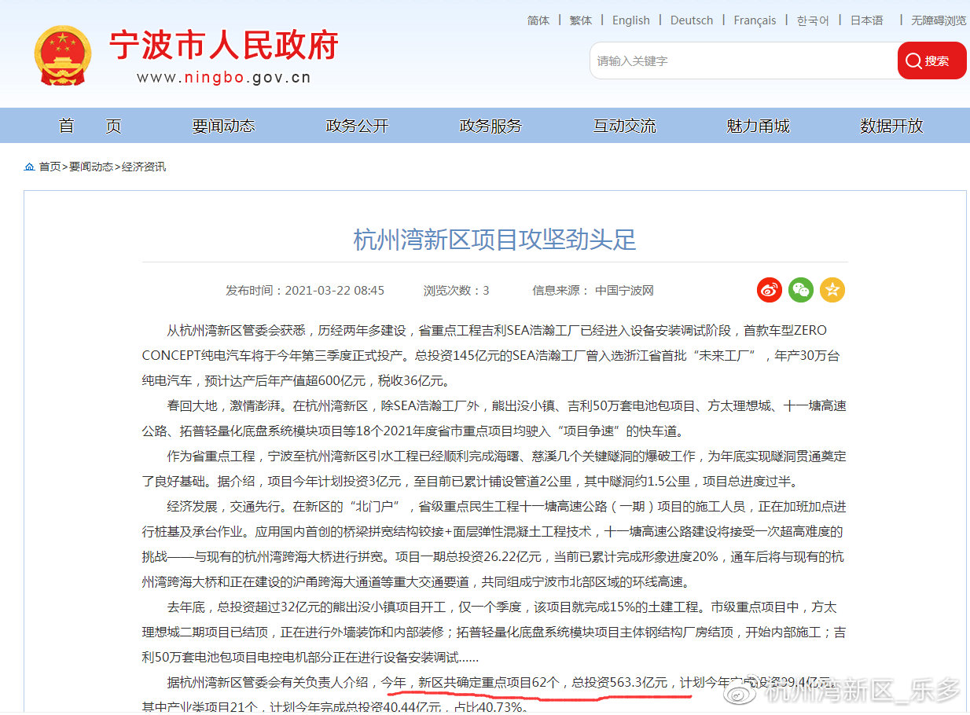Open the 数据开放 navigation tab

point(892,126)
